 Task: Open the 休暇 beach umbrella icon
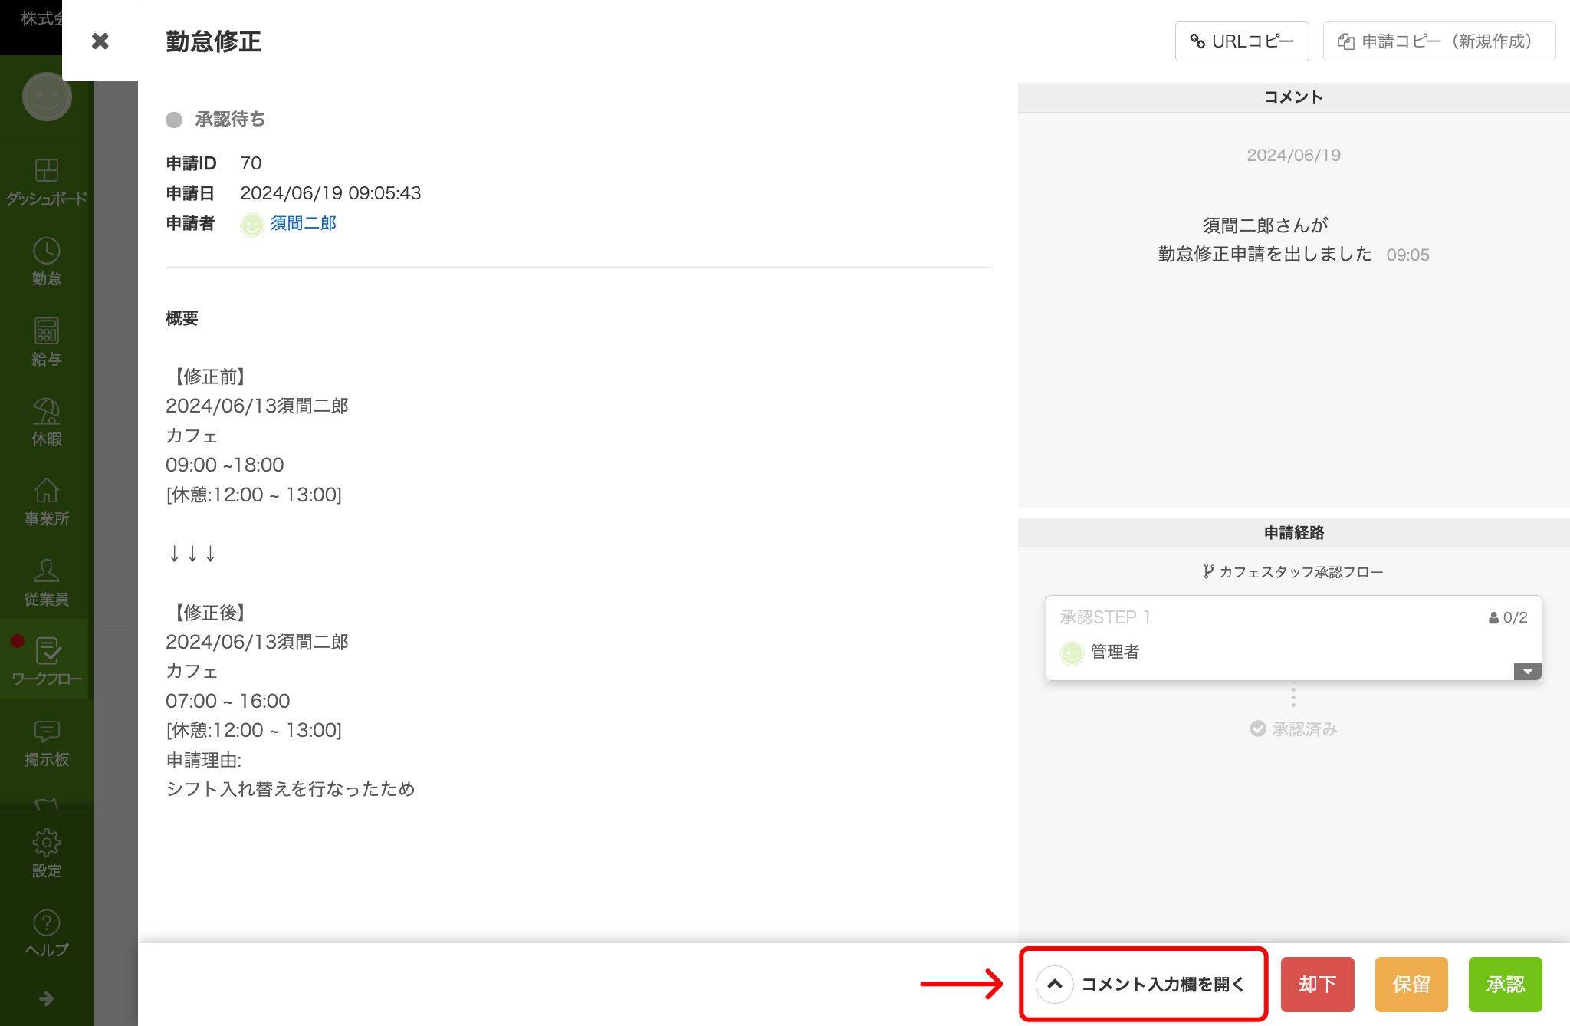[x=47, y=412]
